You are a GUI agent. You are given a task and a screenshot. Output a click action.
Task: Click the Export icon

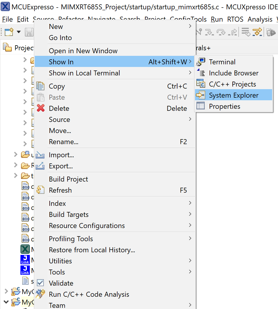(40, 166)
